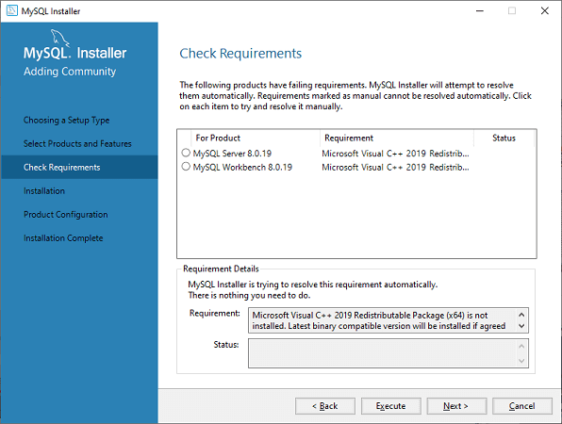This screenshot has height=424, width=562.
Task: Cancel the installer
Action: (522, 406)
